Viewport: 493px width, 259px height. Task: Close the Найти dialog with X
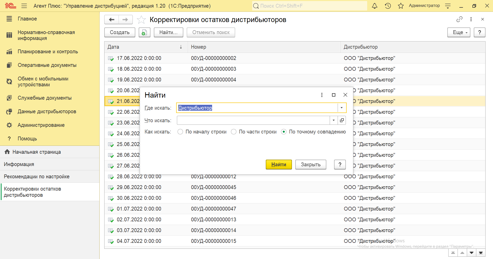click(x=345, y=95)
